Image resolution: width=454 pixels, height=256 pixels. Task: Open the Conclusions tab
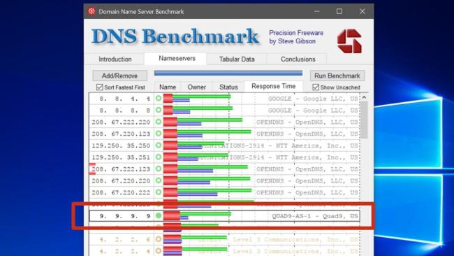[298, 59]
